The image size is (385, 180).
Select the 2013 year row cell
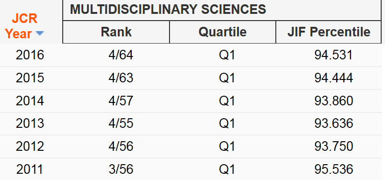pos(30,124)
